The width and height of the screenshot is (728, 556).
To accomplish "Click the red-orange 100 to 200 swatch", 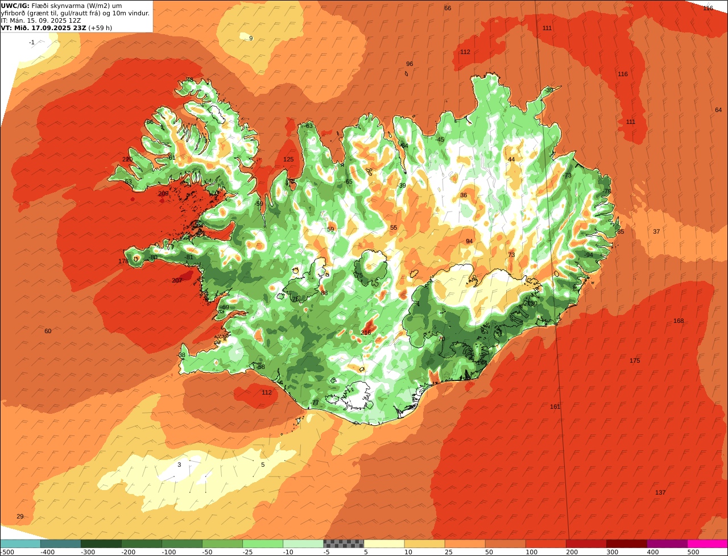I will pyautogui.click(x=545, y=543).
